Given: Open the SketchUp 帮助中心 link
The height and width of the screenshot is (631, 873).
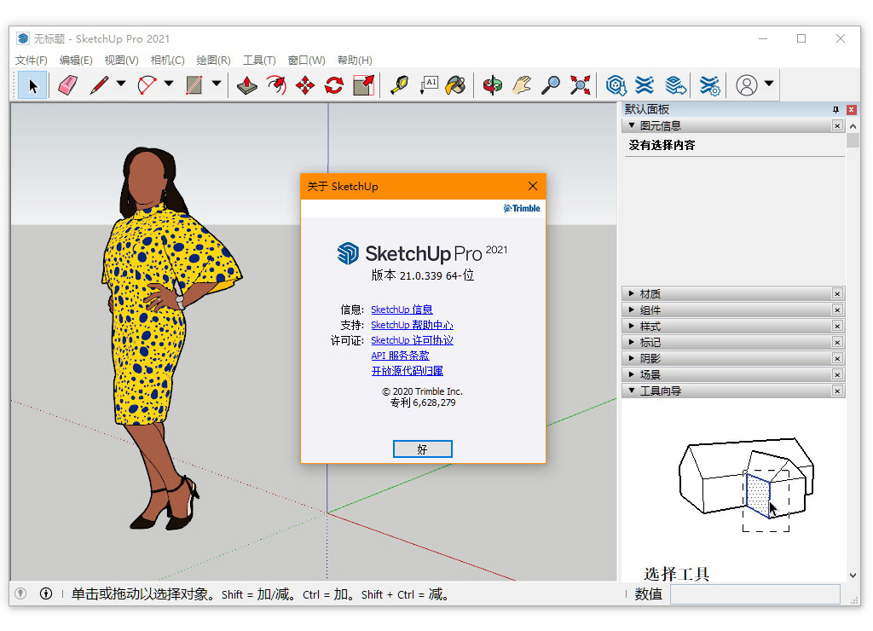Looking at the screenshot, I should (x=412, y=325).
